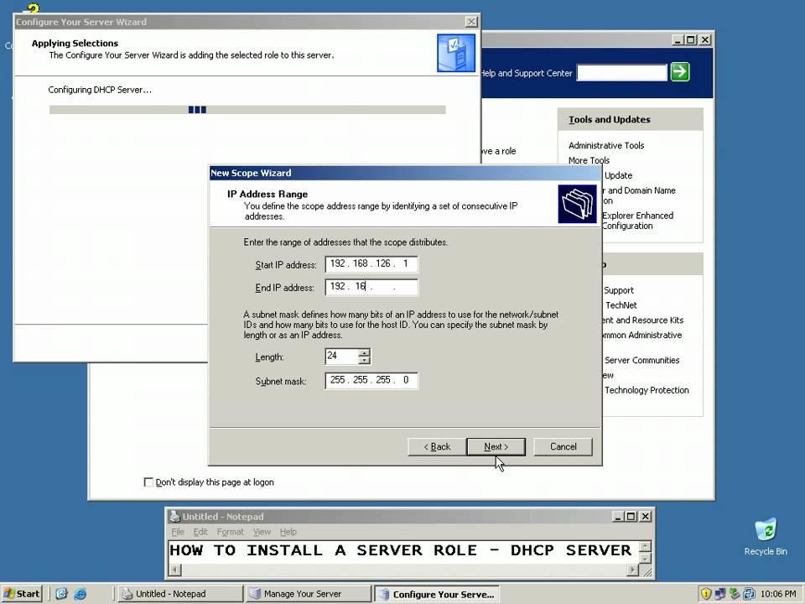Switch to Untitled - Notepad taskbar button
The image size is (805, 604).
pyautogui.click(x=181, y=594)
